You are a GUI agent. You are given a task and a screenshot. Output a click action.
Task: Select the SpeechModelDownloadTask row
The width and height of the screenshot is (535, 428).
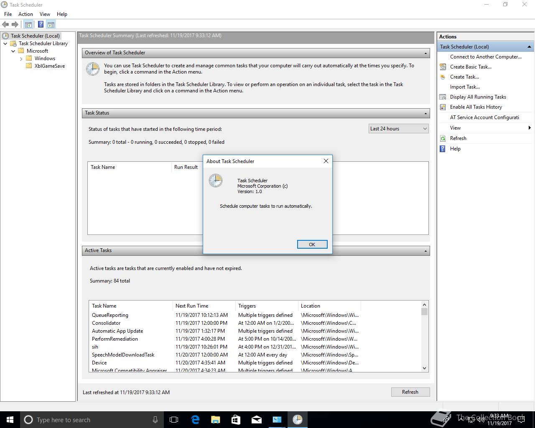coord(225,355)
